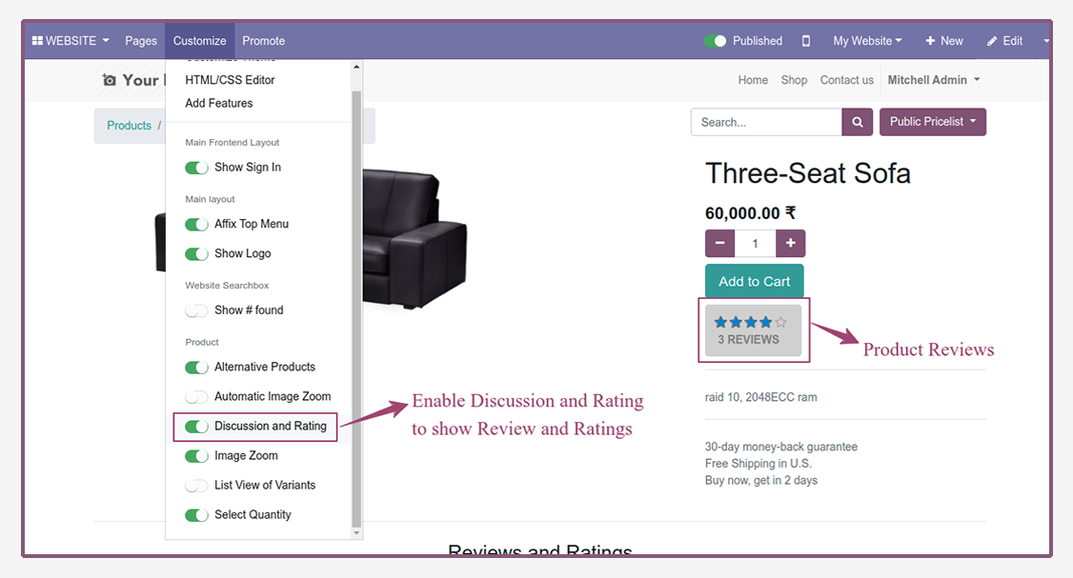
Task: Open the Contact us link
Action: [x=846, y=80]
